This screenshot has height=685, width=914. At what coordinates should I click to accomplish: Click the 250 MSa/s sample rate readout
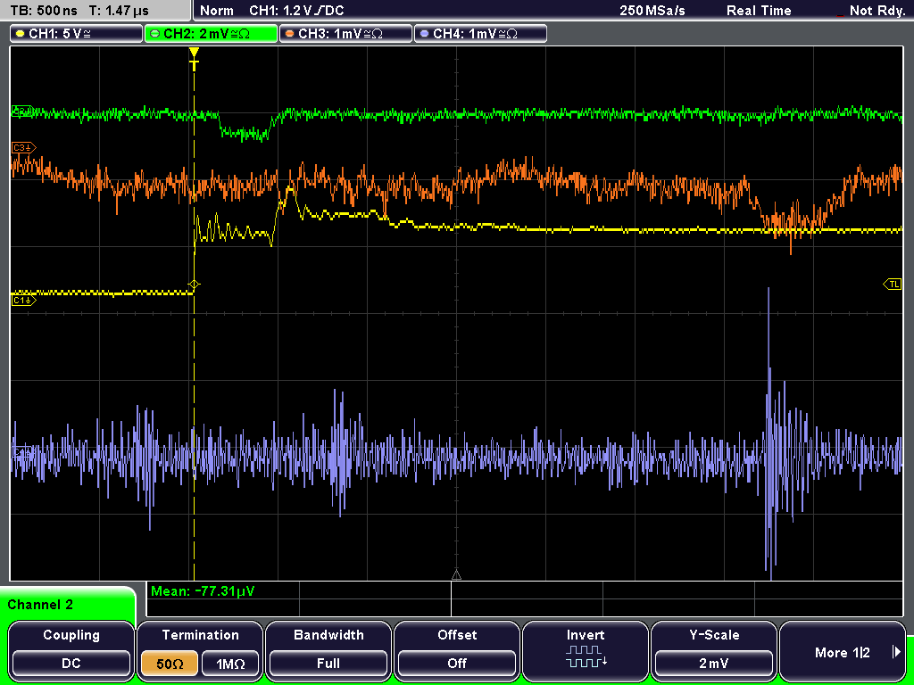click(x=652, y=11)
